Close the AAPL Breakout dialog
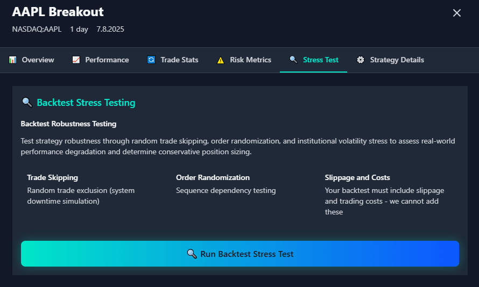 [x=457, y=13]
